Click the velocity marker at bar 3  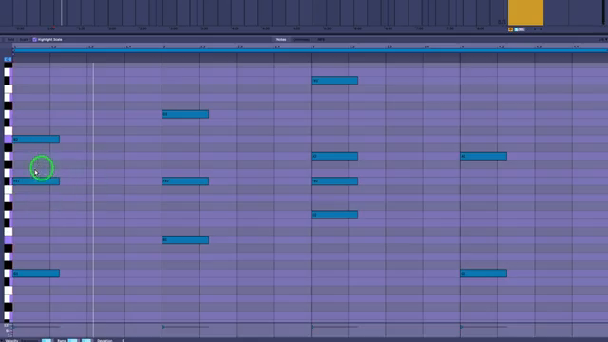(313, 327)
